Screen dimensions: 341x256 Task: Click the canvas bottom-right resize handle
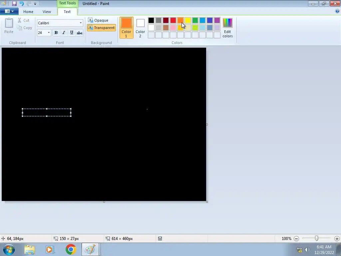tap(207, 202)
